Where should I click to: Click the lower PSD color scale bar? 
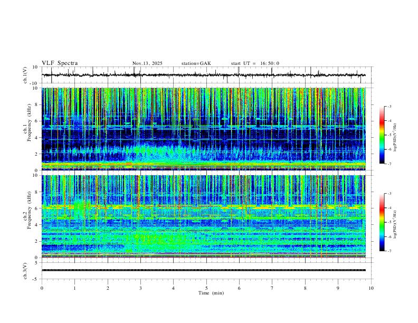(382, 222)
